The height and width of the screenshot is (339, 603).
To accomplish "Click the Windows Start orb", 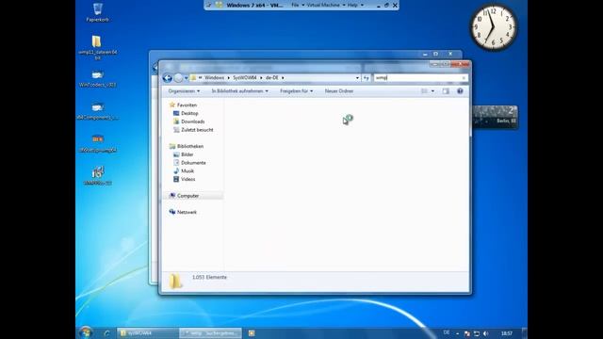I will (86, 332).
